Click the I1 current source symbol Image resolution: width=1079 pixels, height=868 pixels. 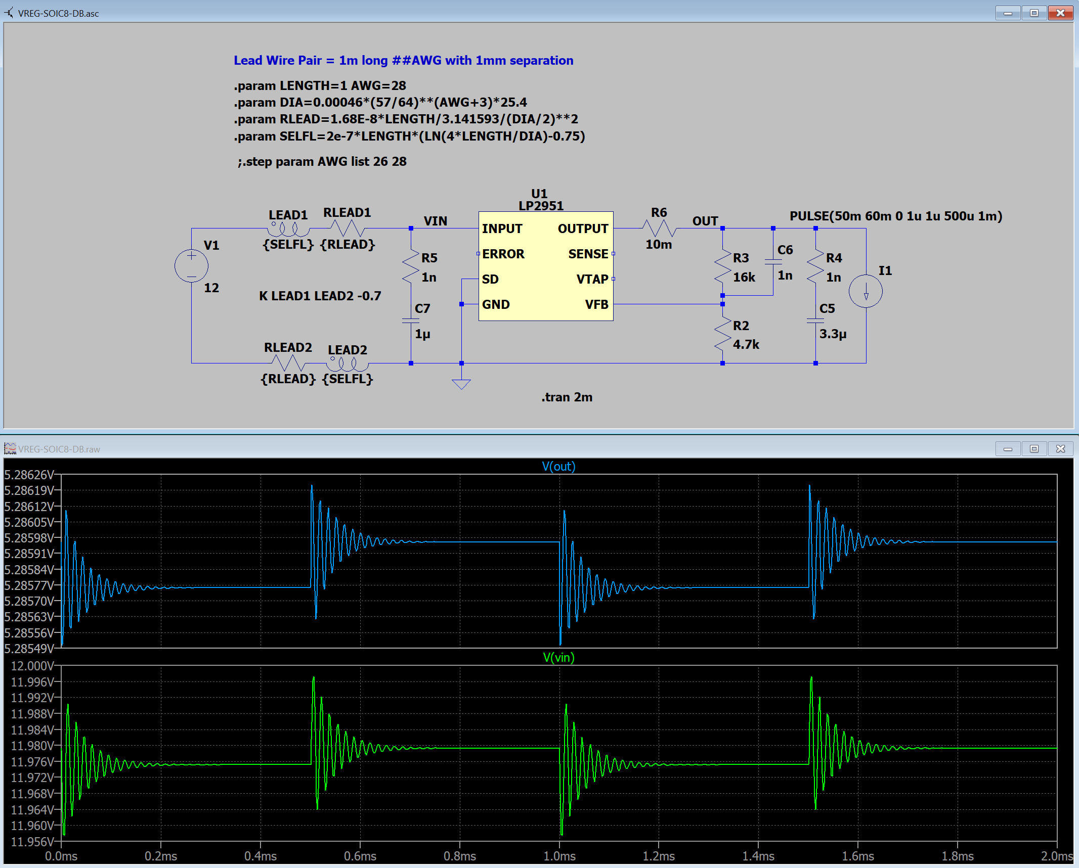point(866,292)
